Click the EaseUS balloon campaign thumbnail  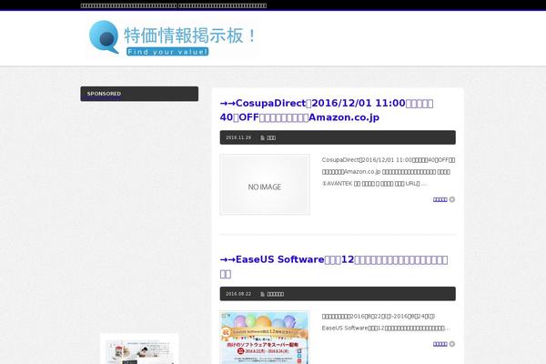click(x=265, y=338)
